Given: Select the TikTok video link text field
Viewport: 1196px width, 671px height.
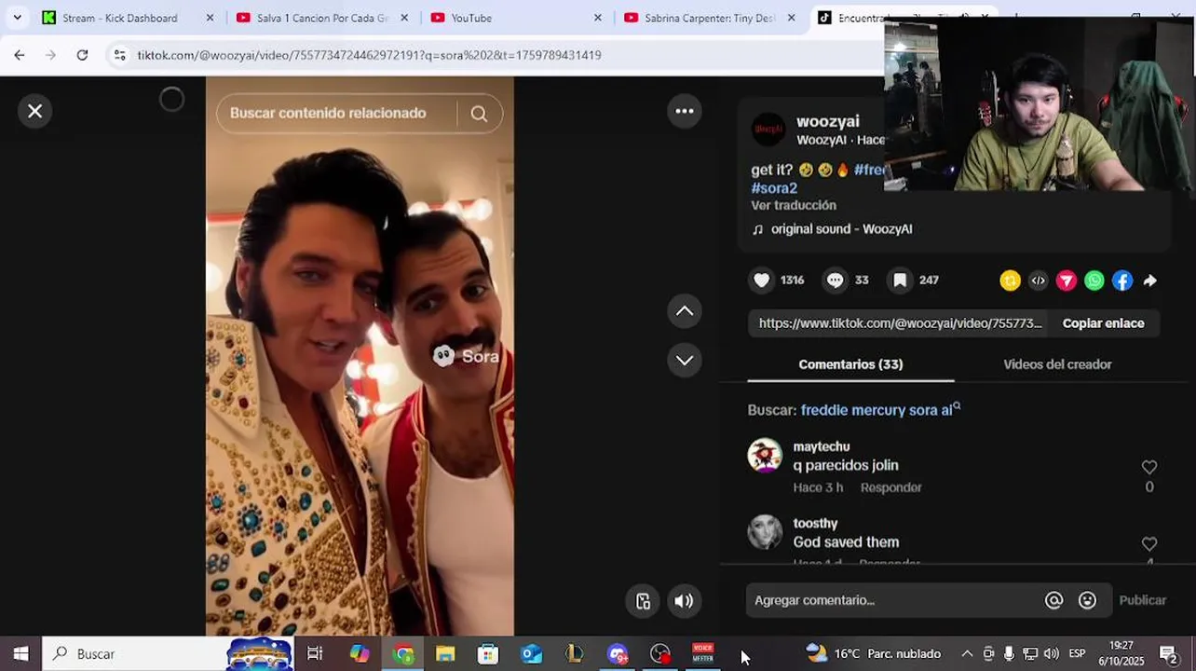Looking at the screenshot, I should [x=899, y=323].
